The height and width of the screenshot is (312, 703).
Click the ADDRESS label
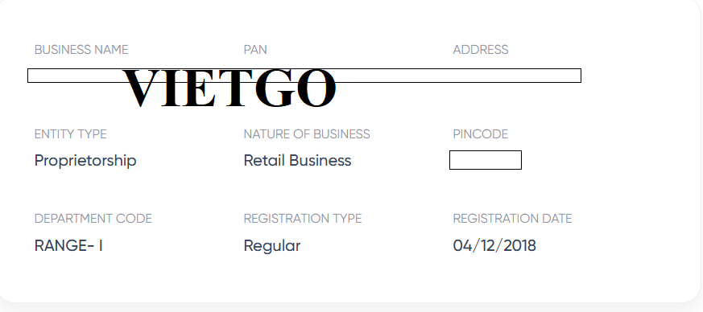tap(480, 49)
